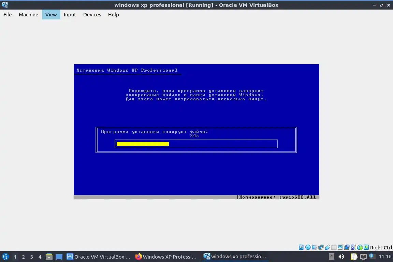The height and width of the screenshot is (262, 393).
Task: Select windows xp professional VM taskbar entry
Action: tap(235, 257)
